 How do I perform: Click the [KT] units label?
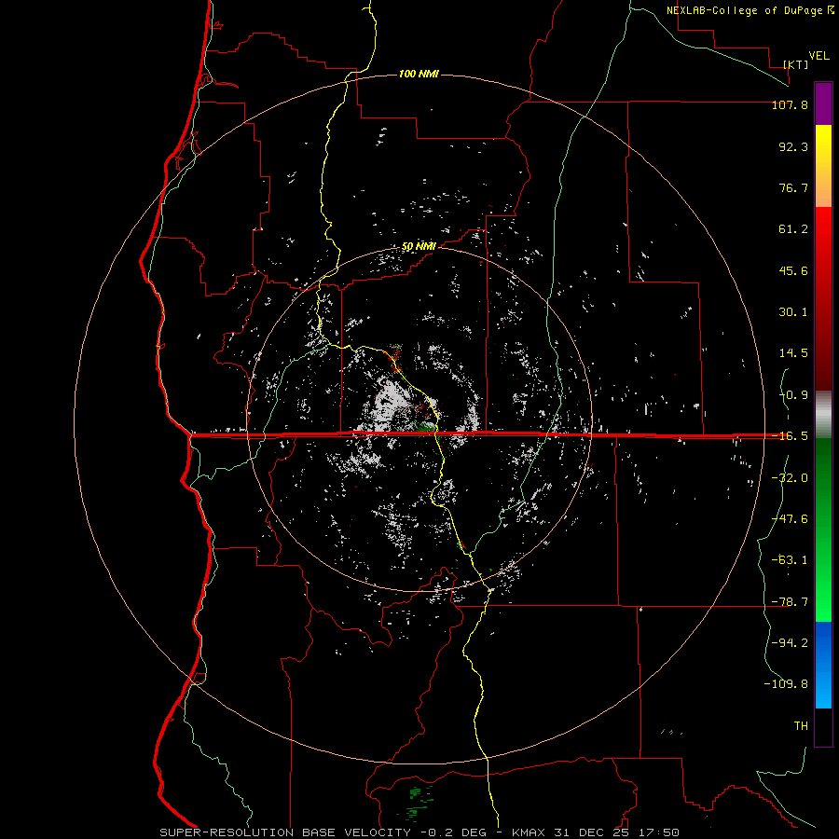click(x=795, y=64)
